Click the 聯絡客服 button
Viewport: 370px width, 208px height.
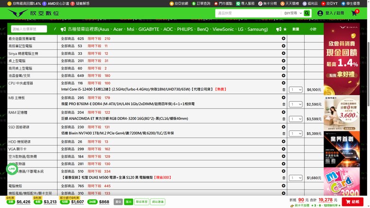click(141, 202)
